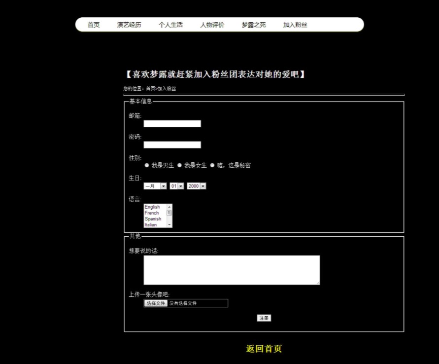This screenshot has height=364, width=439.
Task: Open the 个人生活 navigation item
Action: tap(170, 25)
